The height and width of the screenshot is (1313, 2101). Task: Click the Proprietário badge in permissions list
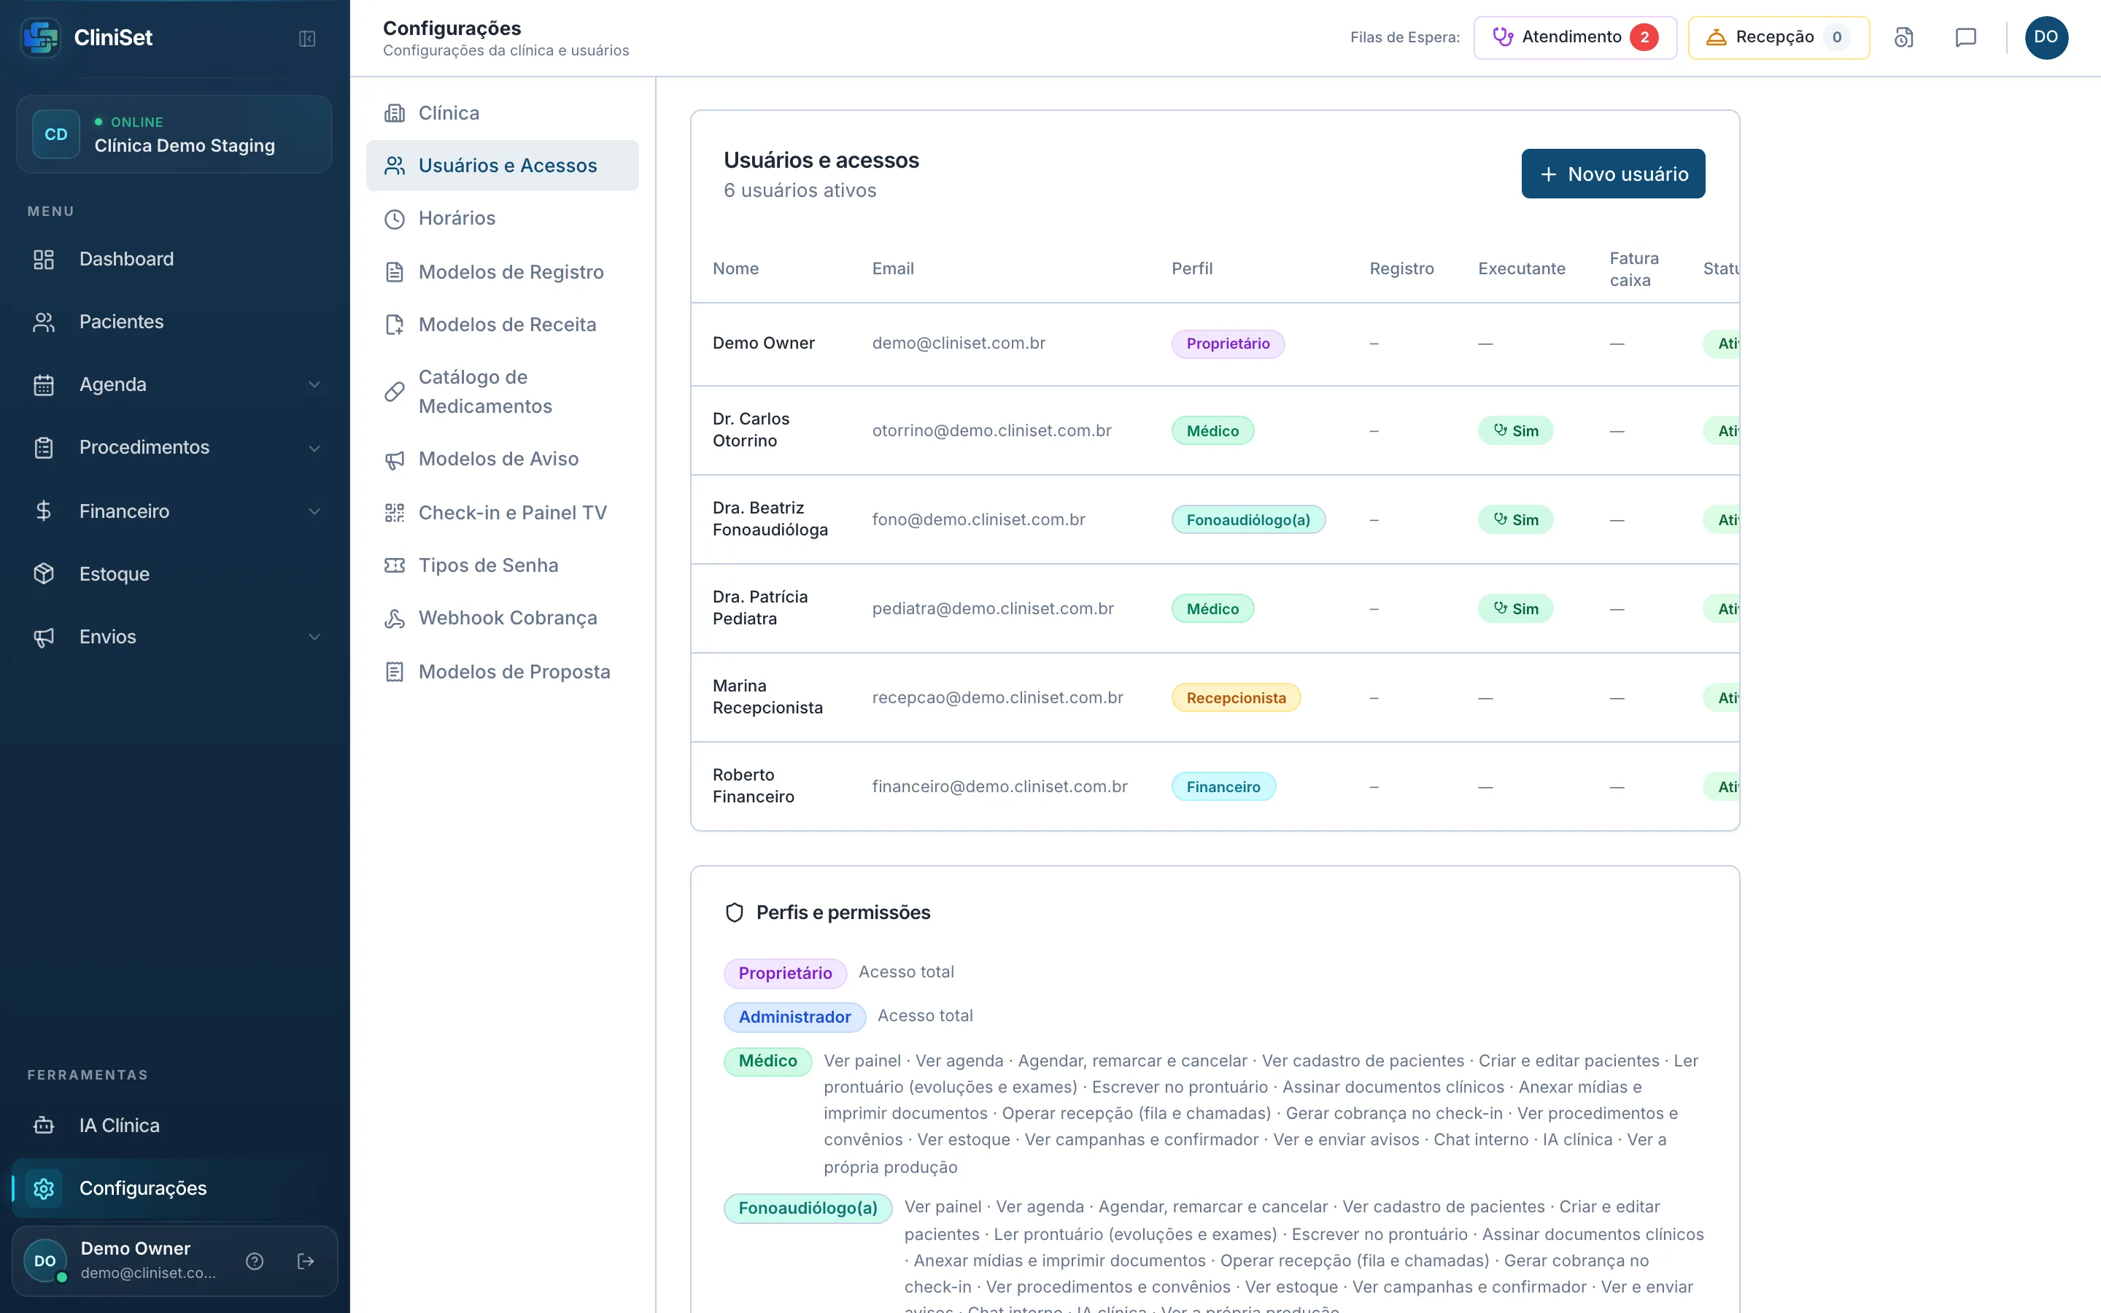[785, 972]
